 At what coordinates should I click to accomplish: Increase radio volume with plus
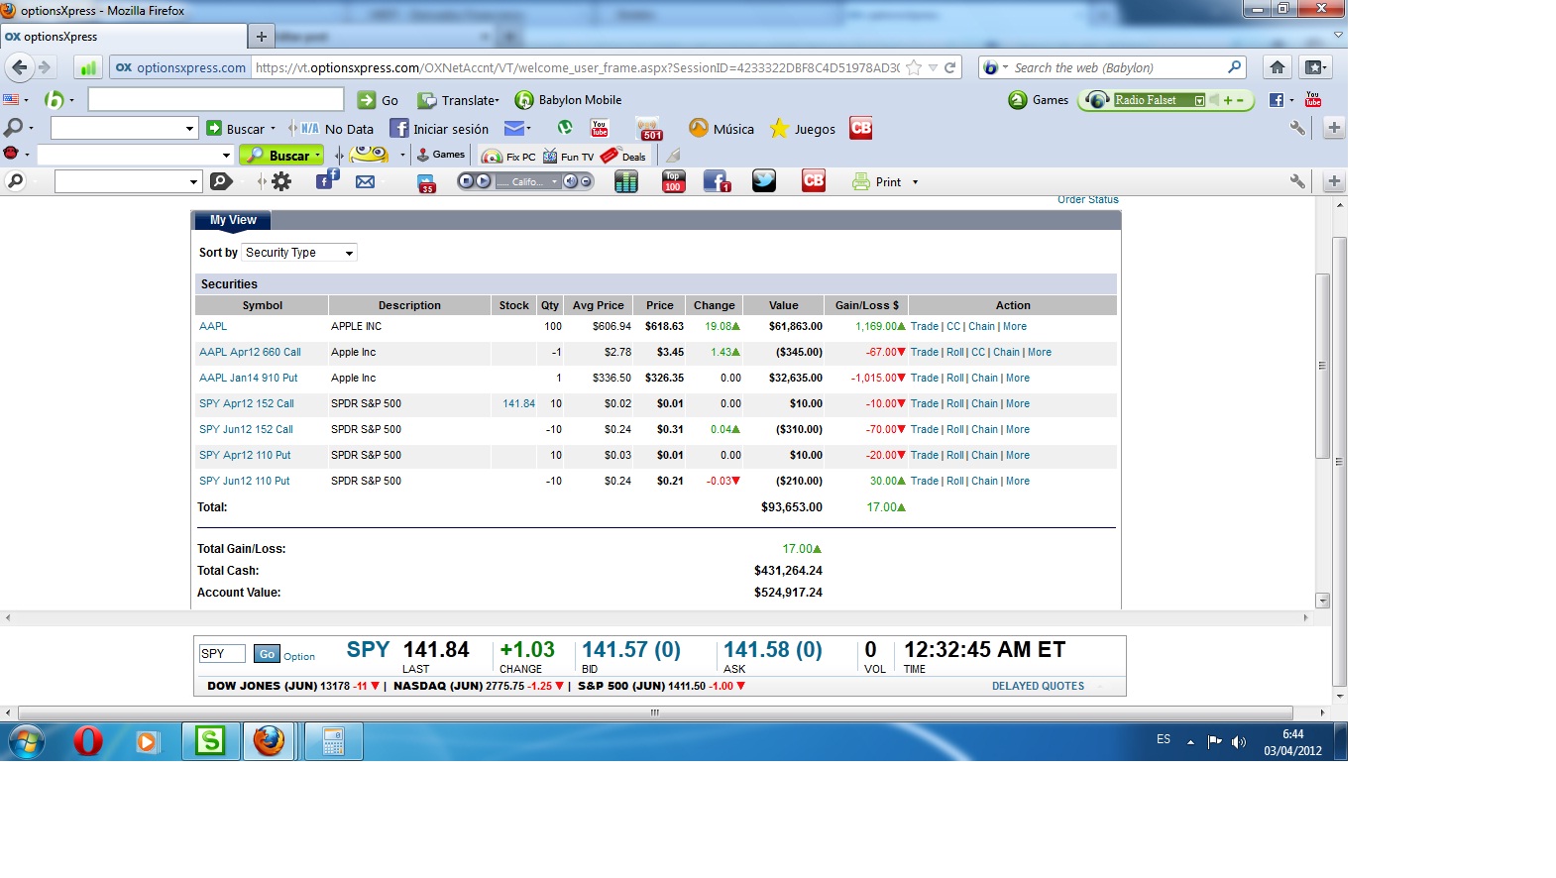1228,100
